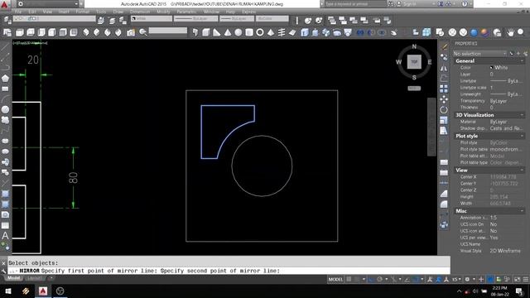
Task: Click the Fillet tool in the Modify toolbar
Action: coord(444,204)
